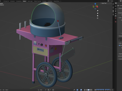Open the Texture properties tab icon
The width and height of the screenshot is (122, 91).
pos(116,22)
